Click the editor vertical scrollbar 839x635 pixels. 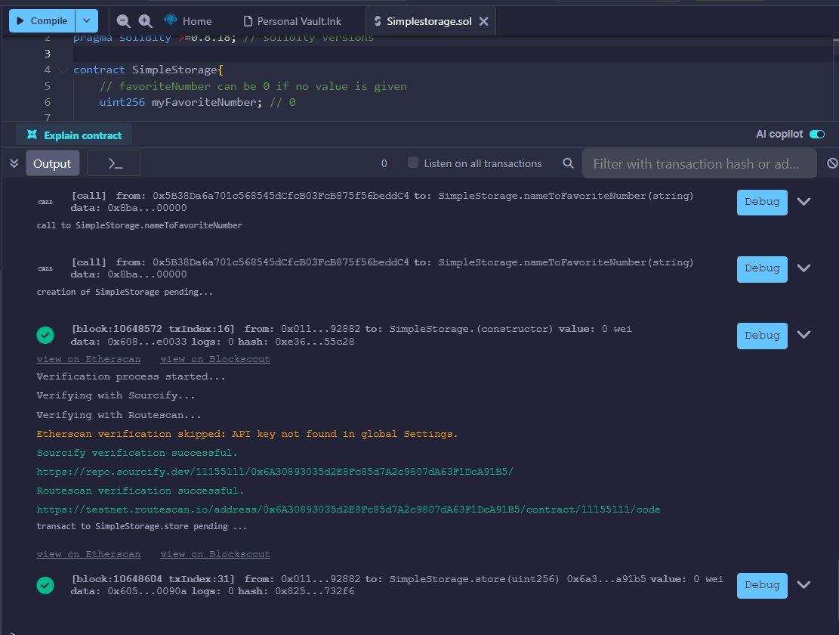tap(835, 79)
